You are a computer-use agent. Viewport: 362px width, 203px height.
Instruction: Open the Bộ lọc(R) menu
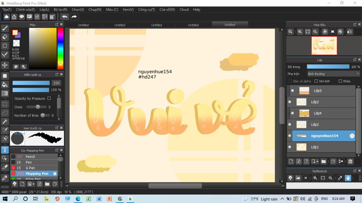tap(60, 10)
